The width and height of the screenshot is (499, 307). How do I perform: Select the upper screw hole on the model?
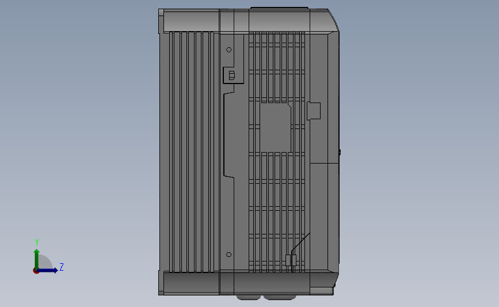(x=229, y=50)
